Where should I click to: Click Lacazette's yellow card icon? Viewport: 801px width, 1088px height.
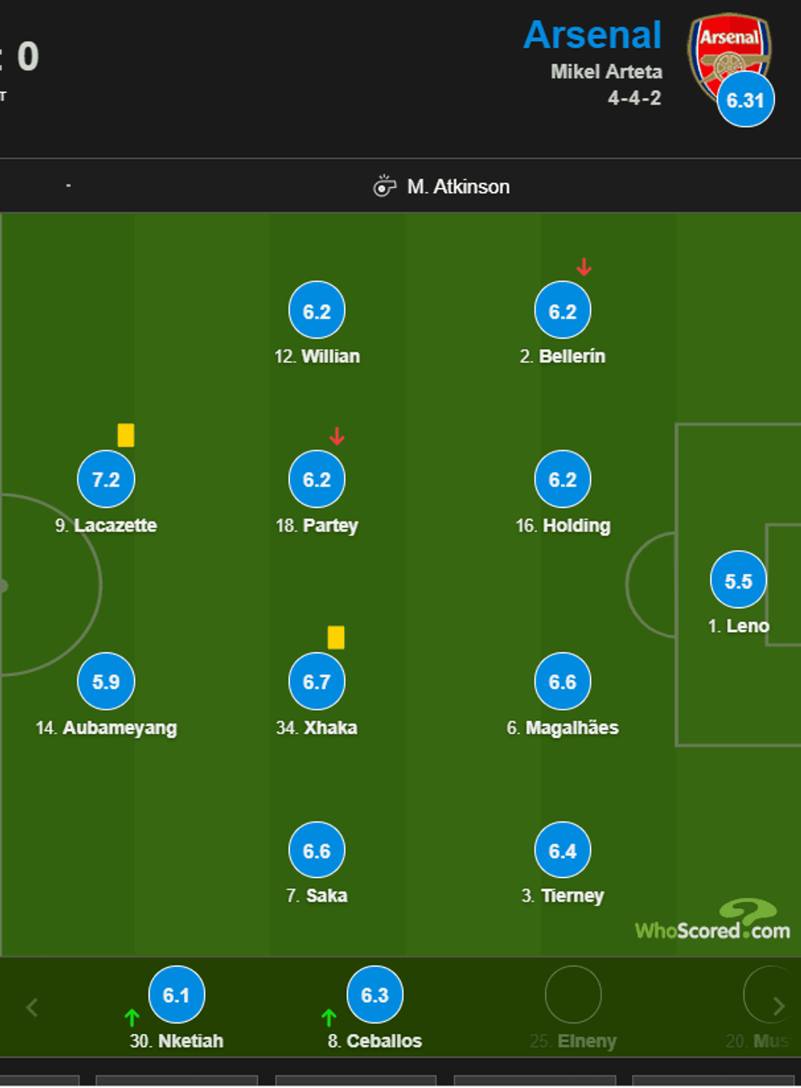(x=126, y=435)
